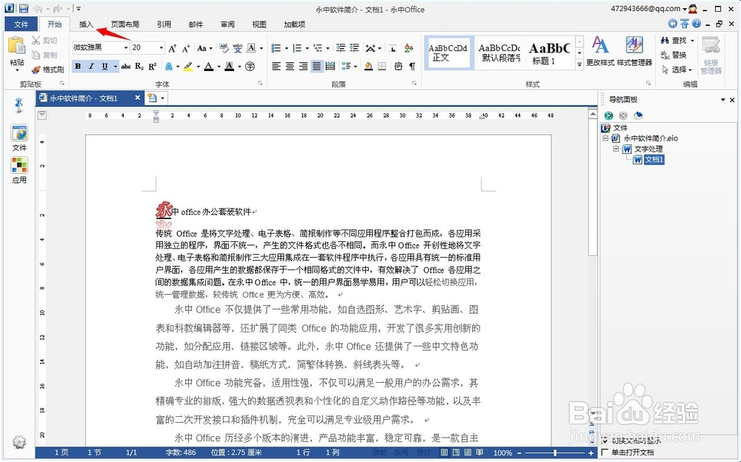Image resolution: width=741 pixels, height=462 pixels.
Task: Open the Find (查找) dropdown
Action: tap(693, 41)
